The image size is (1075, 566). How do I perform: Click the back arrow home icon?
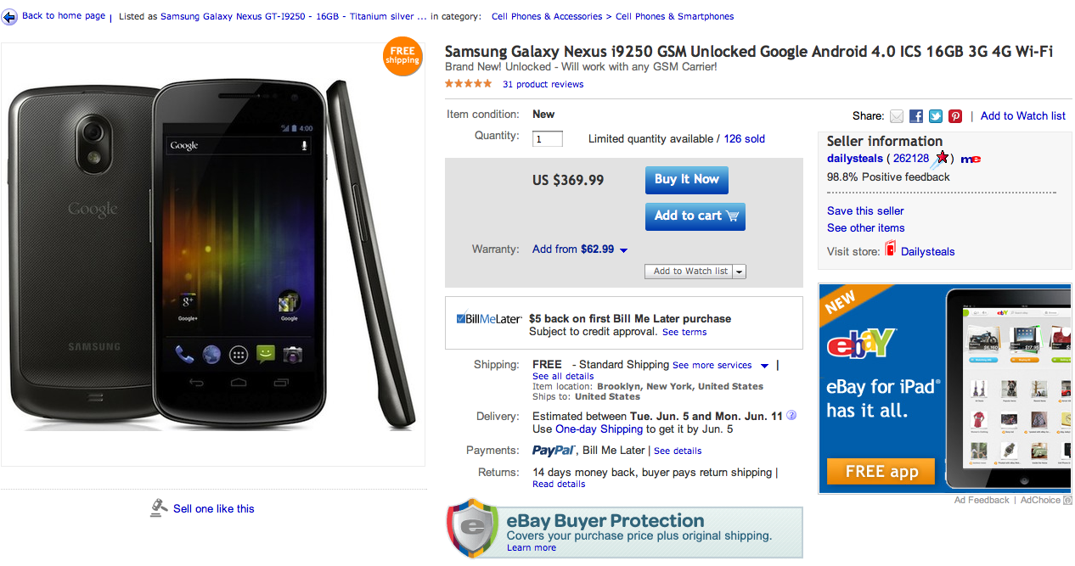pos(9,17)
